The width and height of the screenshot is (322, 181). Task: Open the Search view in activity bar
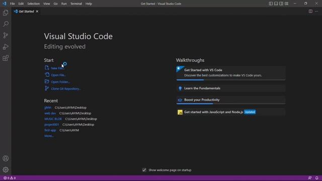[6, 24]
